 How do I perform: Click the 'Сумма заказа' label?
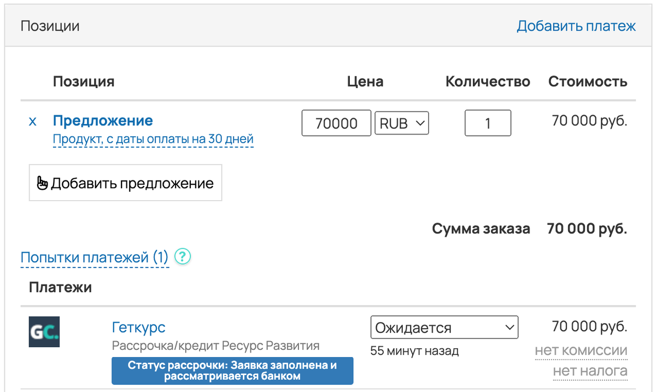(x=481, y=229)
